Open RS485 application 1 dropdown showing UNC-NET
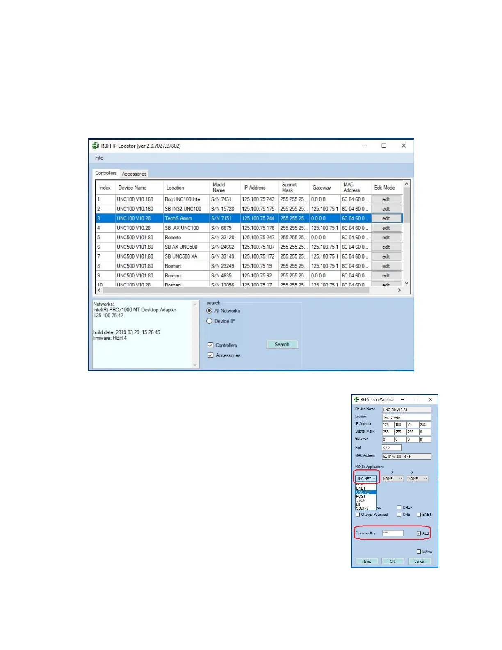 click(x=366, y=478)
